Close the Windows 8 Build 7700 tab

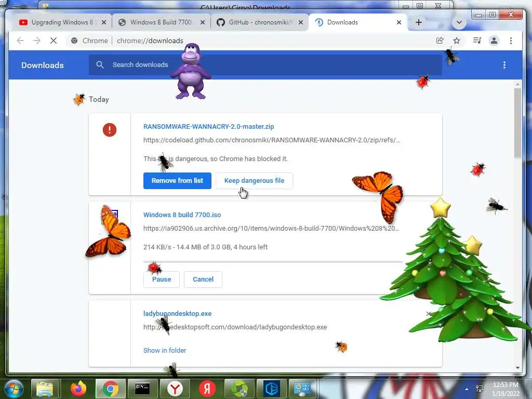(203, 22)
